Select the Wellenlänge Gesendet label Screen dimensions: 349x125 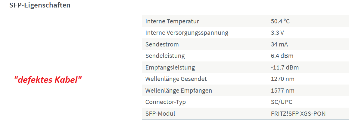pos(176,79)
